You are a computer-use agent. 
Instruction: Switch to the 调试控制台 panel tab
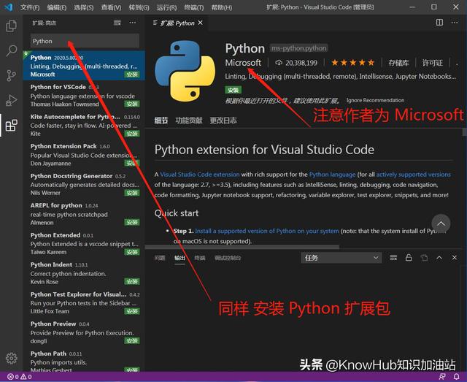tap(228, 258)
